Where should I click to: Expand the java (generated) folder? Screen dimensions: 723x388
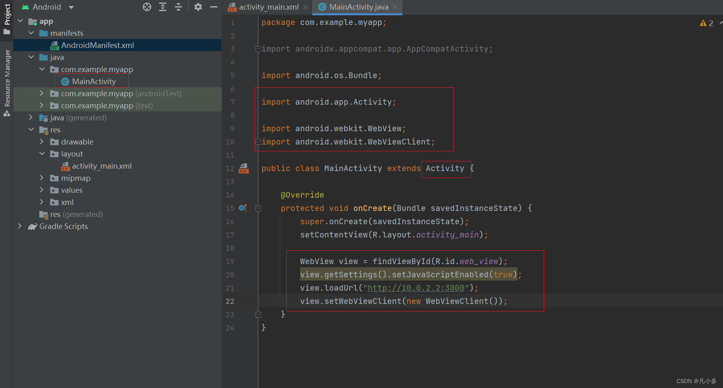31,118
